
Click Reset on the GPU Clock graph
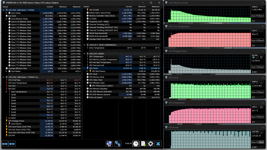(262, 92)
